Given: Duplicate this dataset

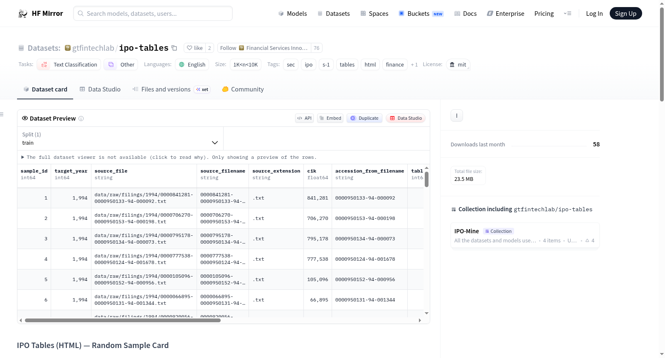Looking at the screenshot, I should point(365,118).
